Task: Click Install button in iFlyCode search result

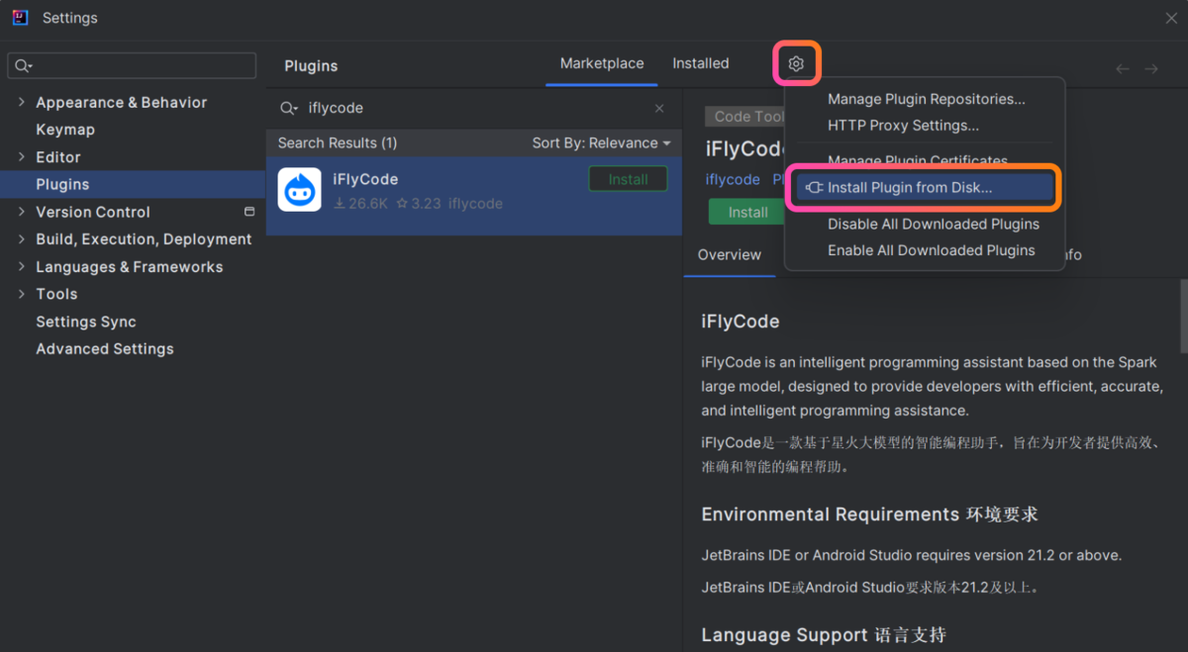Action: 628,179
